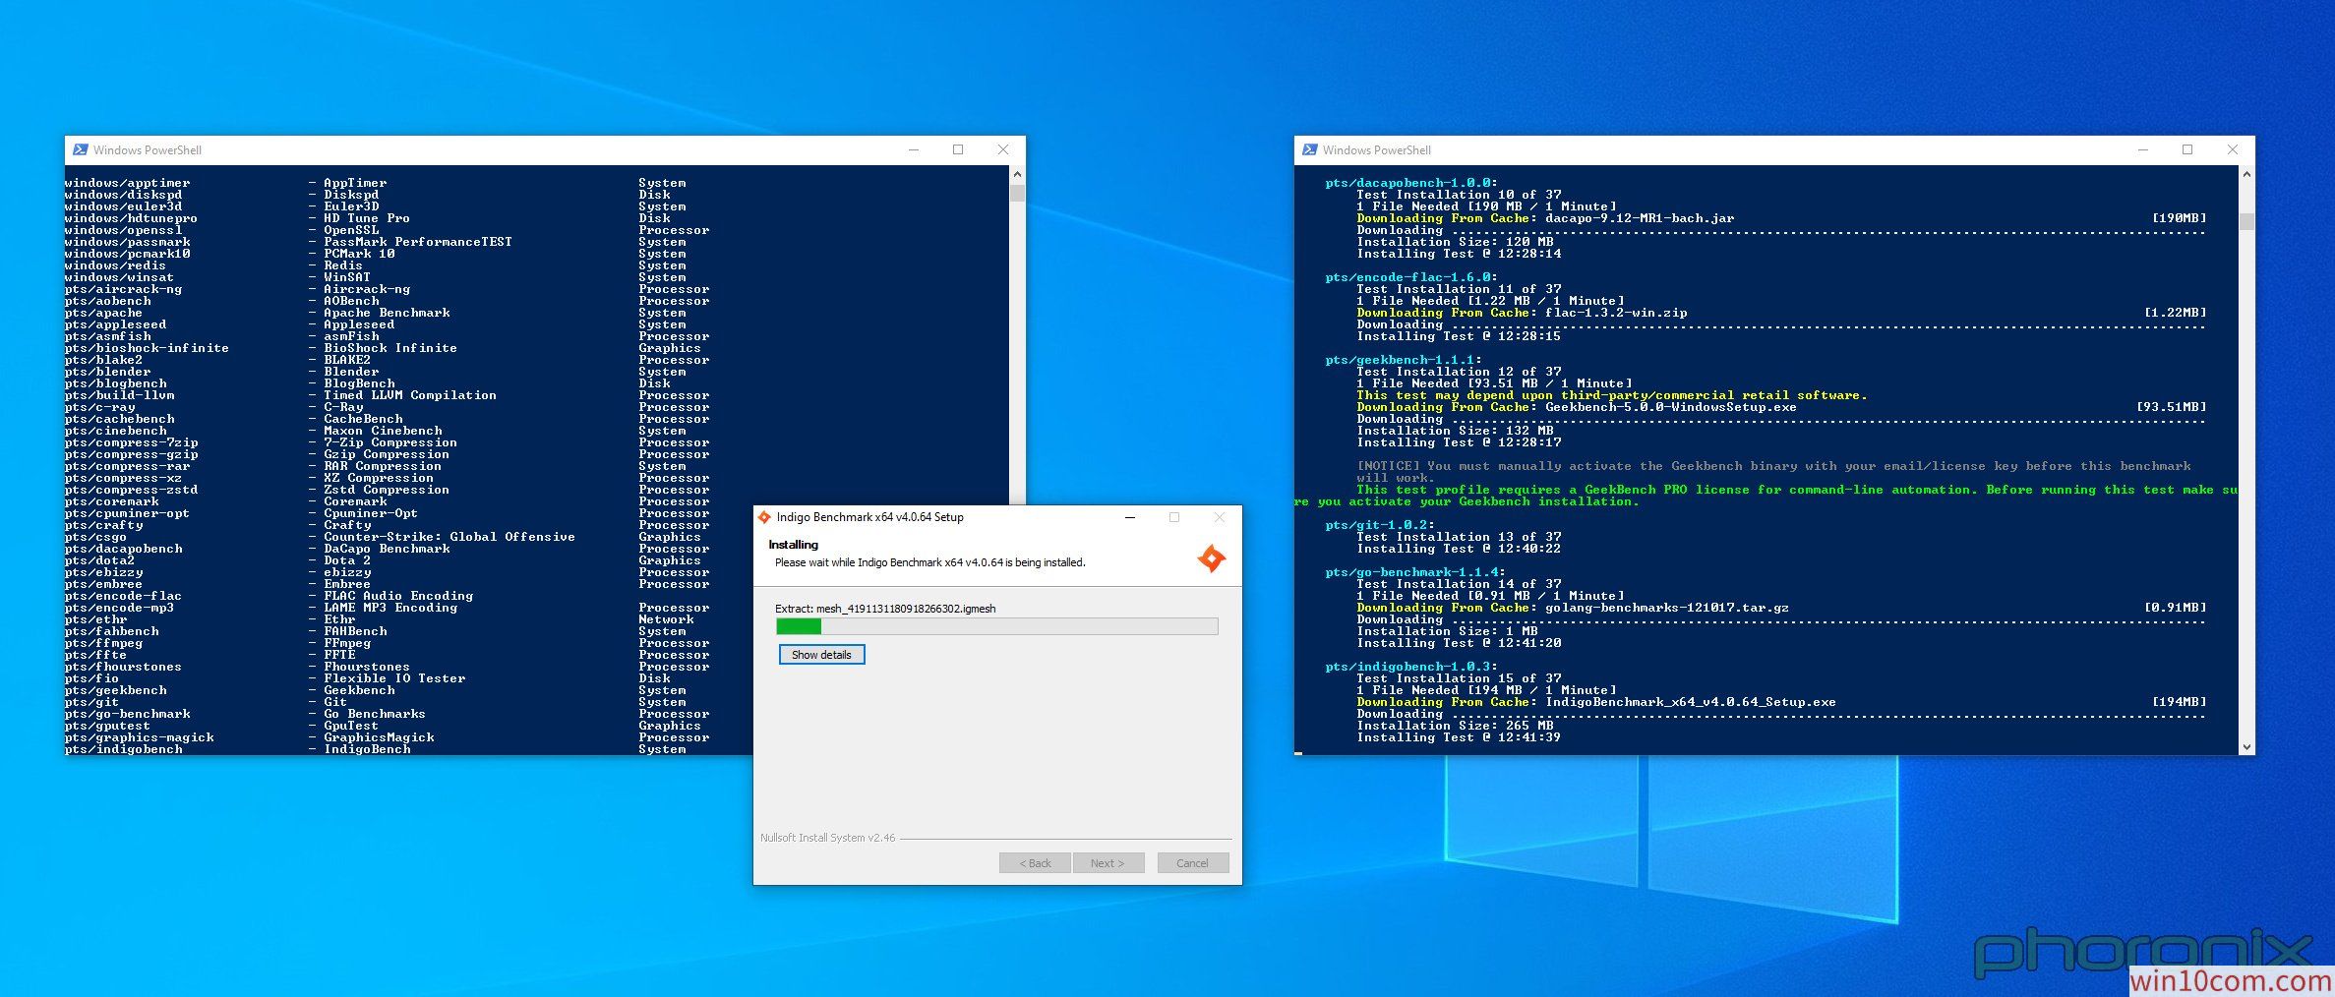Viewport: 2335px width, 997px height.
Task: Click 'Flexible IO Tester' in left PowerShell
Action: click(394, 678)
